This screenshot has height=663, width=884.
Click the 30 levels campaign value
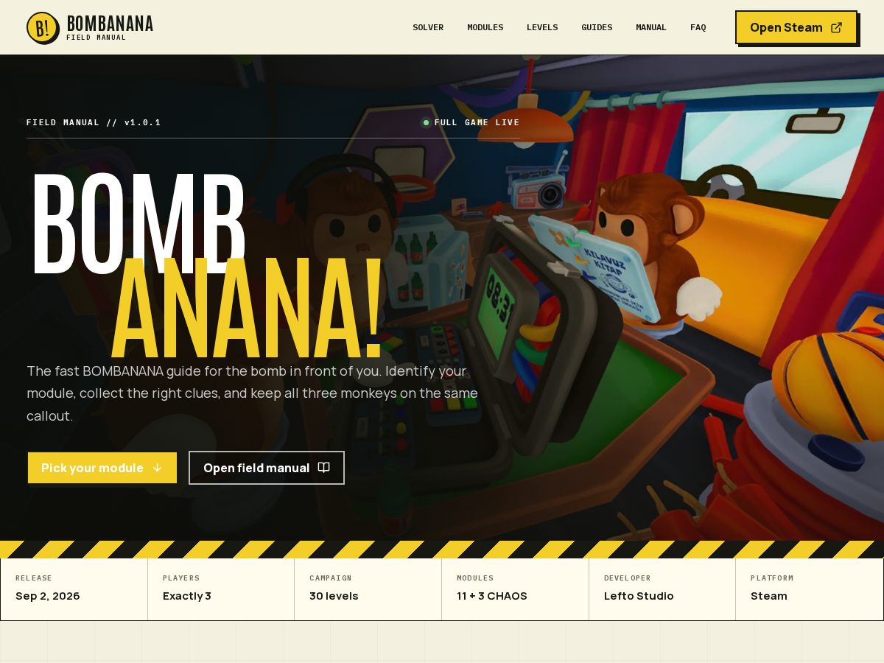point(334,596)
